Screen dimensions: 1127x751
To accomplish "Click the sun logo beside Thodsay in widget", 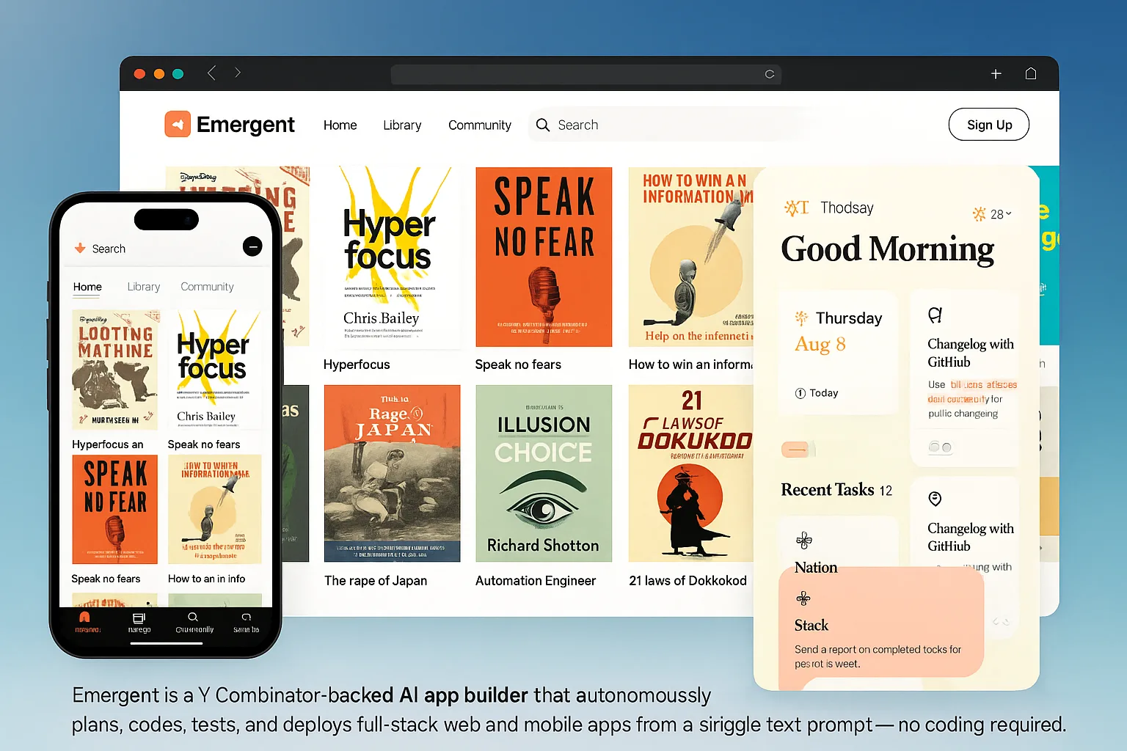I will click(x=796, y=208).
